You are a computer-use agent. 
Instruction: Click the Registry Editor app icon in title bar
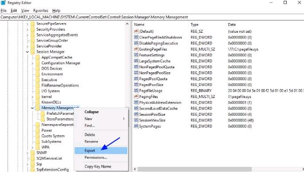coord(3,3)
